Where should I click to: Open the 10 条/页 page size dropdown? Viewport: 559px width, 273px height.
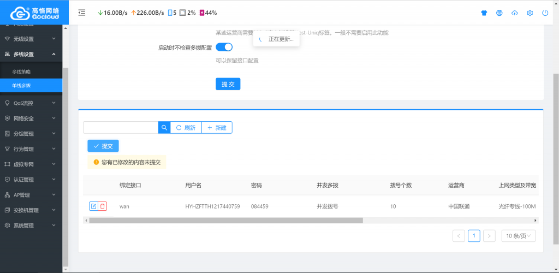point(518,236)
